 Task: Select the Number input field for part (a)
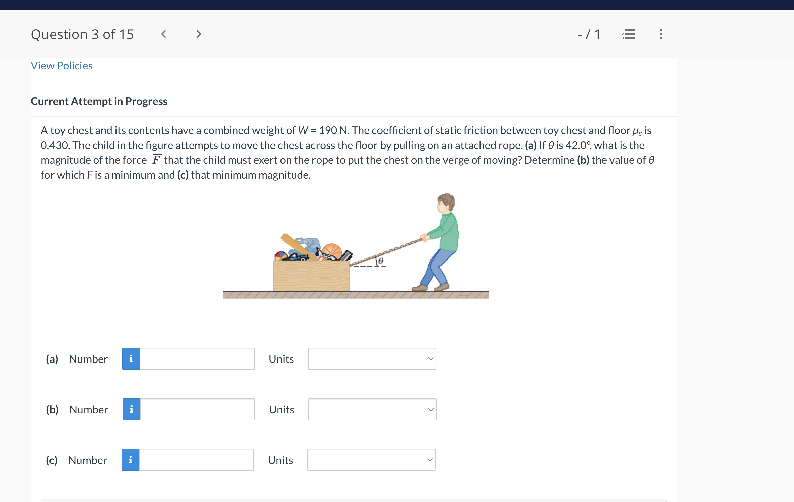pos(196,358)
